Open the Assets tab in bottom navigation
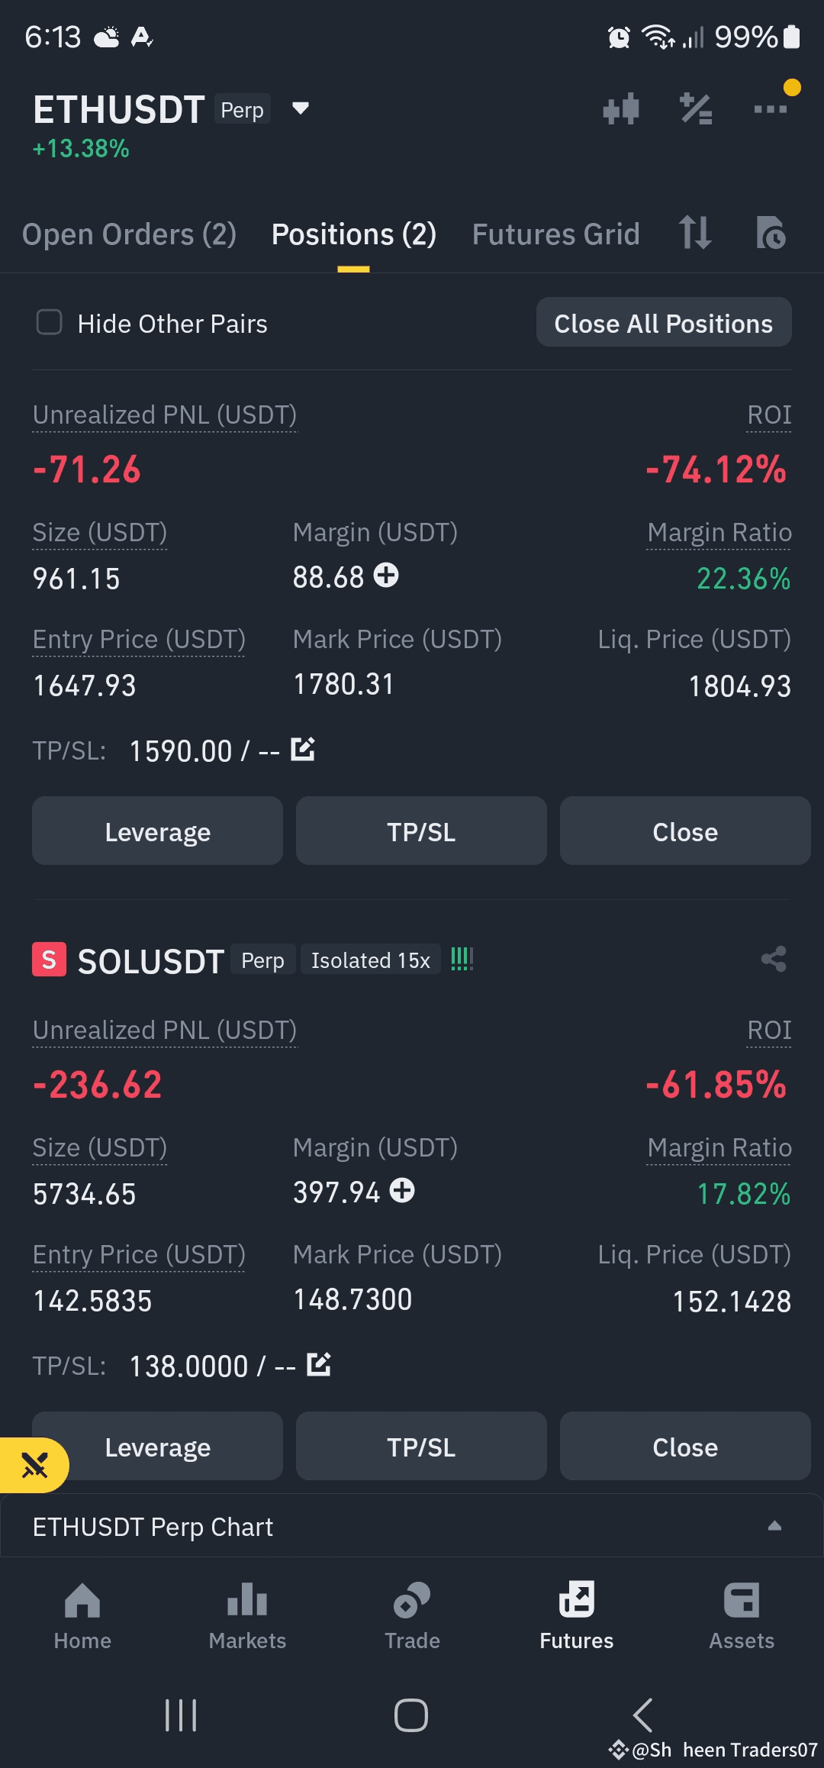Image resolution: width=824 pixels, height=1768 pixels. [x=742, y=1616]
